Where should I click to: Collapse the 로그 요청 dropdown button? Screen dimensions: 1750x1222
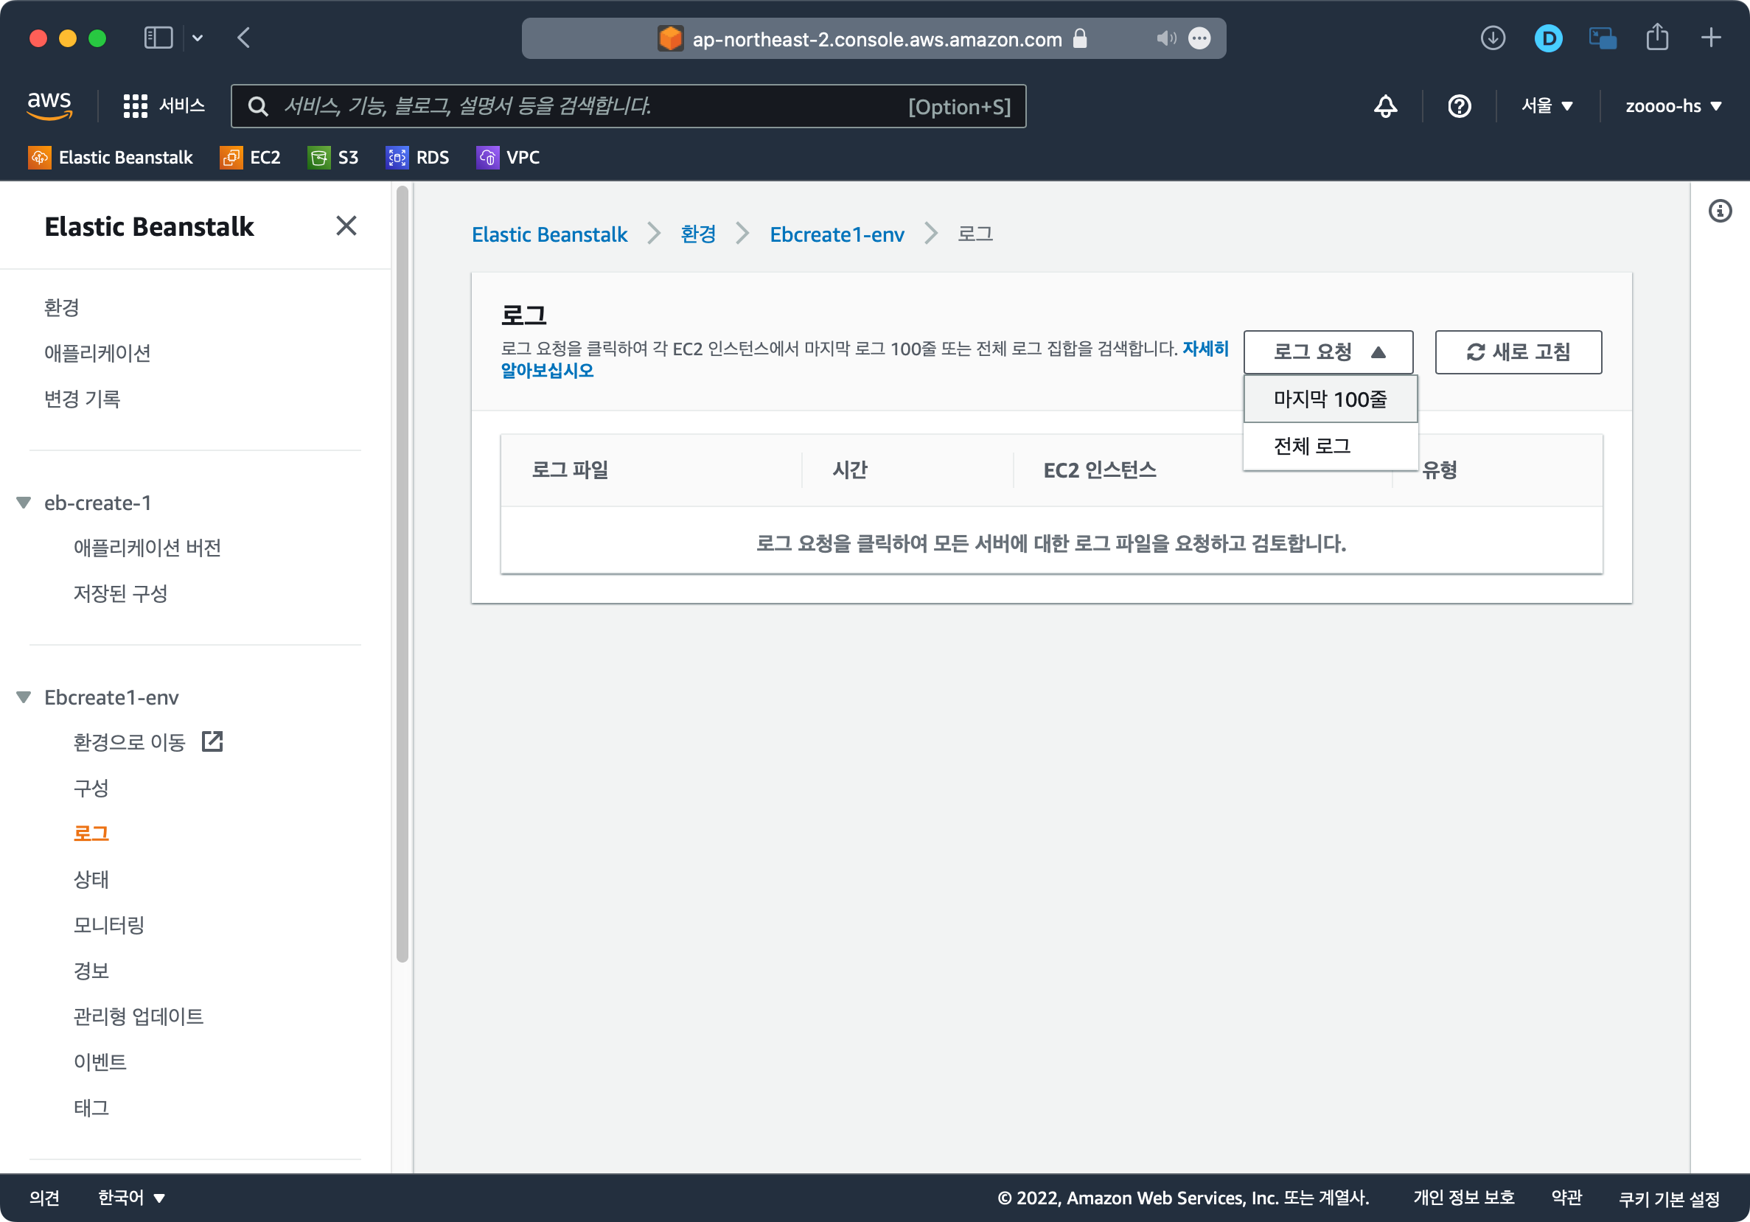[1328, 352]
